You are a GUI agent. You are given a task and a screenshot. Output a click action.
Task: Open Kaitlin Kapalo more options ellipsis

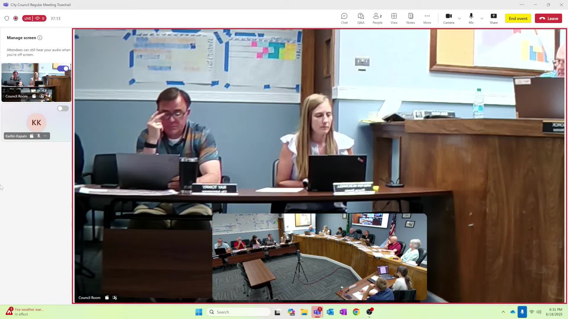pos(45,136)
